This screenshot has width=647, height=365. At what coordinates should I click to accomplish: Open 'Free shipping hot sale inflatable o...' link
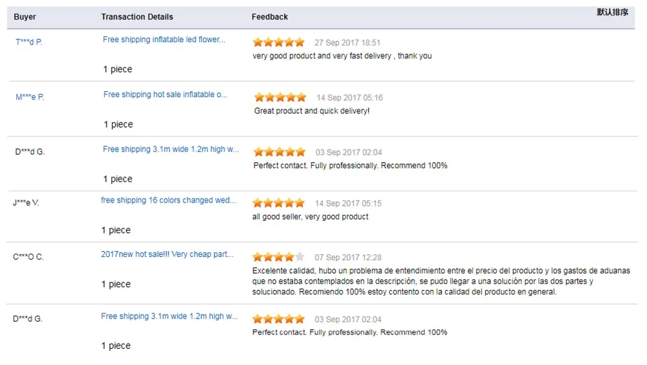(165, 94)
